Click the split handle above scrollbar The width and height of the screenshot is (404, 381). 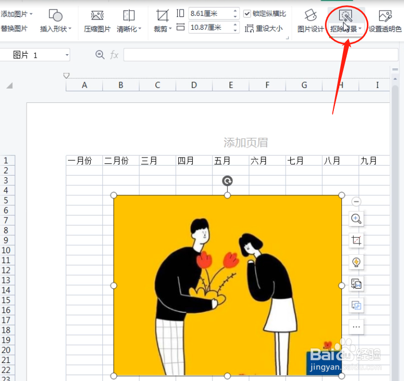pyautogui.click(x=395, y=70)
